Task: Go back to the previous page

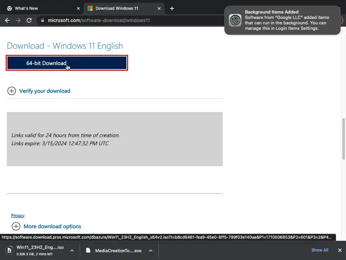Action: (7, 20)
